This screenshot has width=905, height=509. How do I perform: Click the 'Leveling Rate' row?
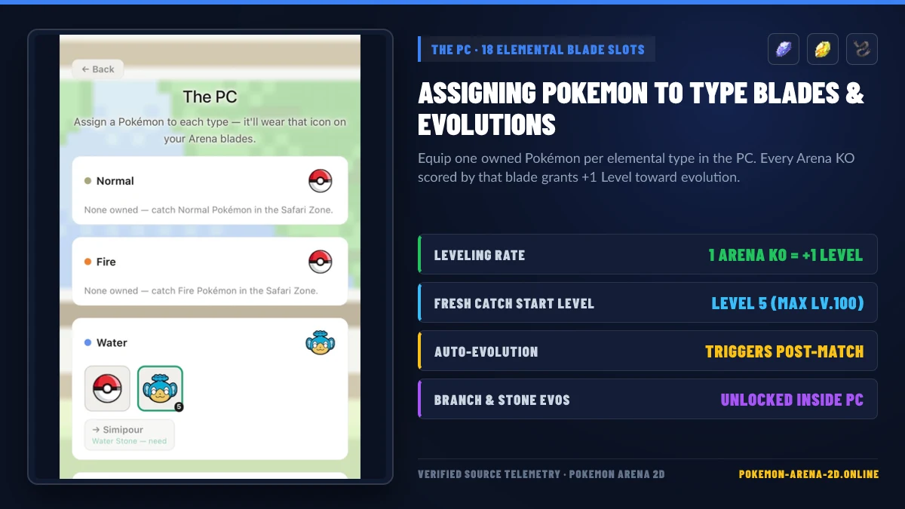pyautogui.click(x=648, y=254)
